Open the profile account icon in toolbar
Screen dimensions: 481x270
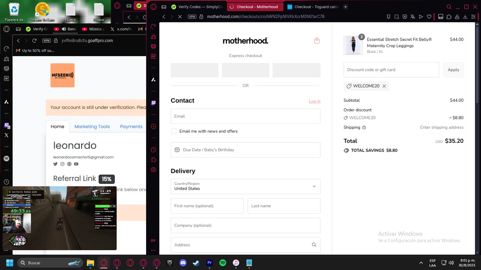point(457,17)
